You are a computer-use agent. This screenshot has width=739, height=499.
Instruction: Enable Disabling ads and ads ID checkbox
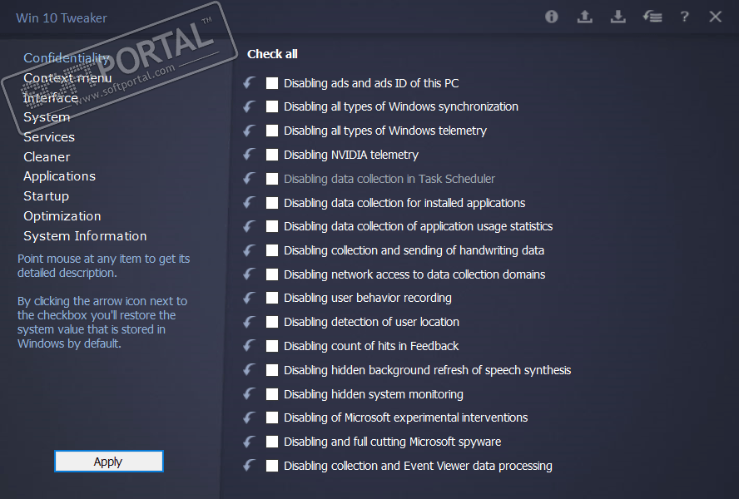tap(272, 83)
